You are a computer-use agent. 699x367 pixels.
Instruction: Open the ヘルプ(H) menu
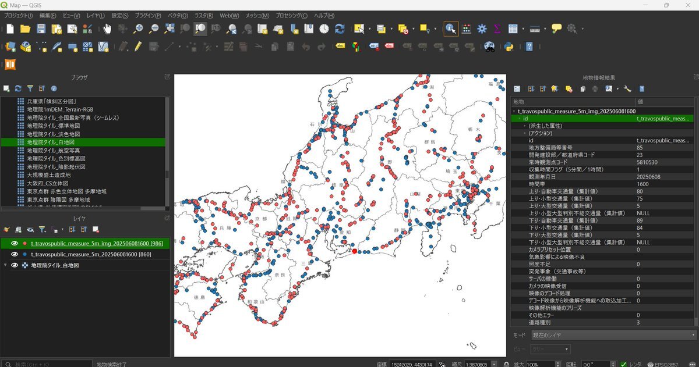click(324, 15)
